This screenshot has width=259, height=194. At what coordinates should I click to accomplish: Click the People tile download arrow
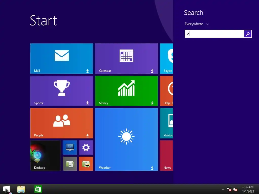point(87,135)
